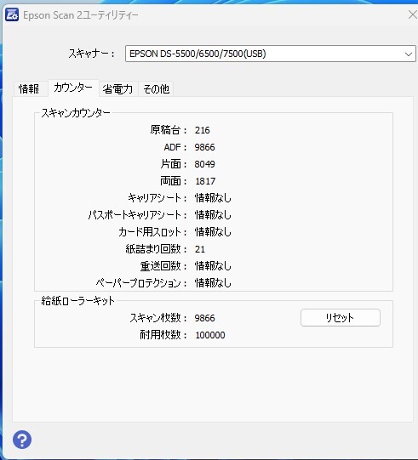Click the ペーパープロテクション label
The image size is (418, 460).
pyautogui.click(x=141, y=283)
